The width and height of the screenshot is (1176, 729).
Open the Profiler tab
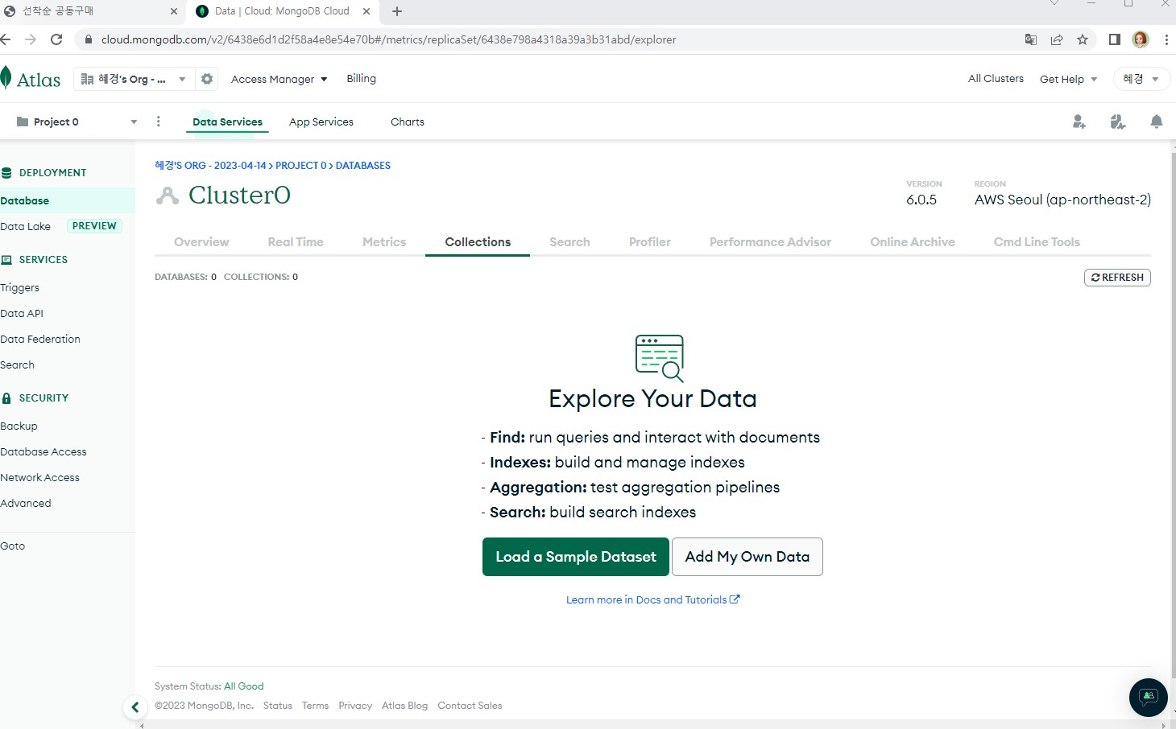pyautogui.click(x=650, y=241)
